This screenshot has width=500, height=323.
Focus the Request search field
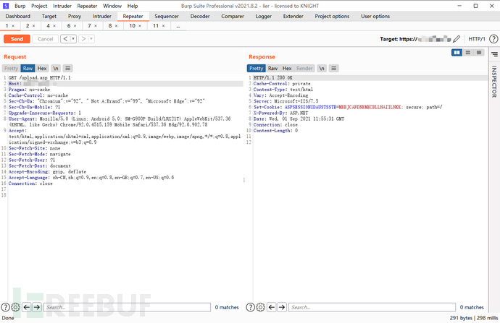(x=127, y=307)
